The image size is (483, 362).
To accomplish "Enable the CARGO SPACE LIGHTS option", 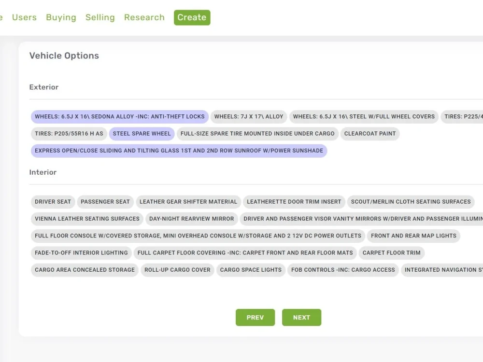I will click(x=251, y=270).
